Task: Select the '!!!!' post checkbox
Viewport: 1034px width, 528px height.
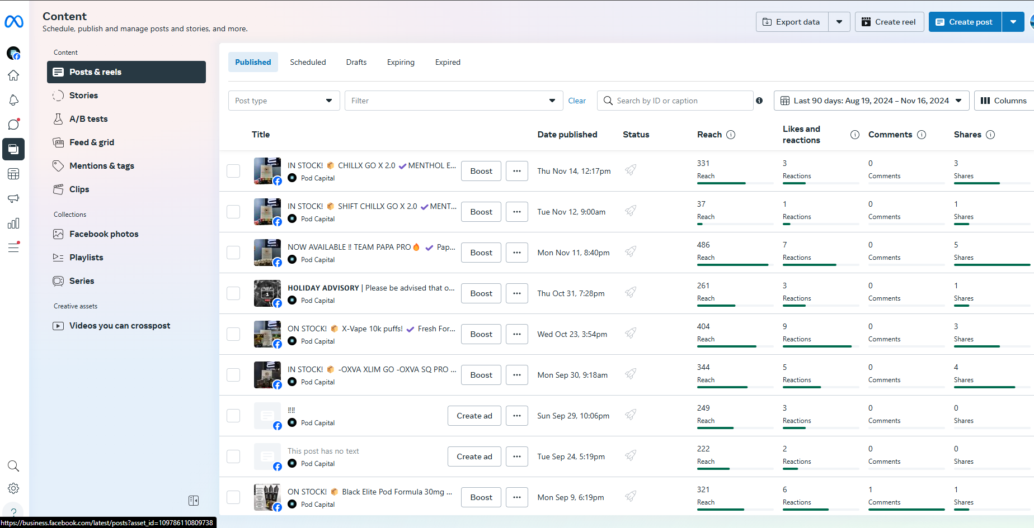Action: pyautogui.click(x=233, y=416)
